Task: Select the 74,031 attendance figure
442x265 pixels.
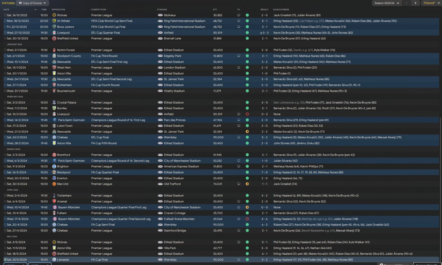Action: click(218, 184)
